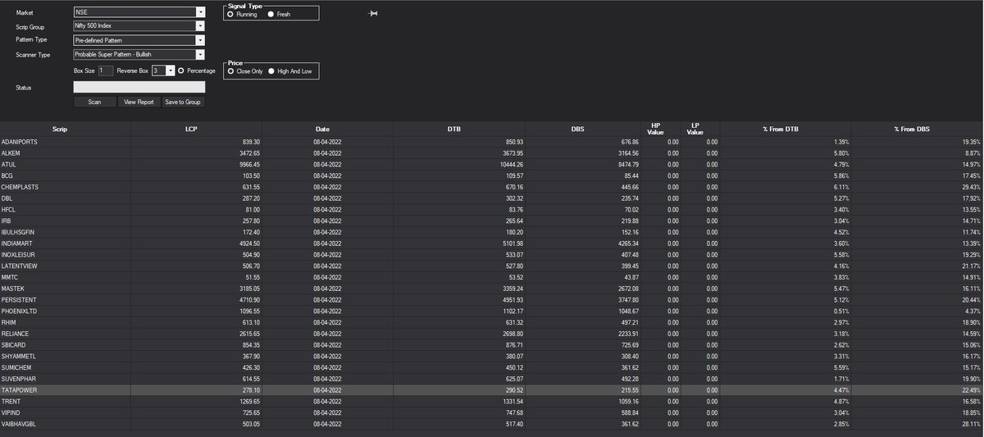Image resolution: width=984 pixels, height=437 pixels.
Task: Select the PERSISTENT scrip row
Action: [492, 299]
